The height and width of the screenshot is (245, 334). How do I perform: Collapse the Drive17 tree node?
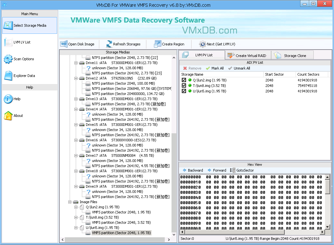point(76,156)
